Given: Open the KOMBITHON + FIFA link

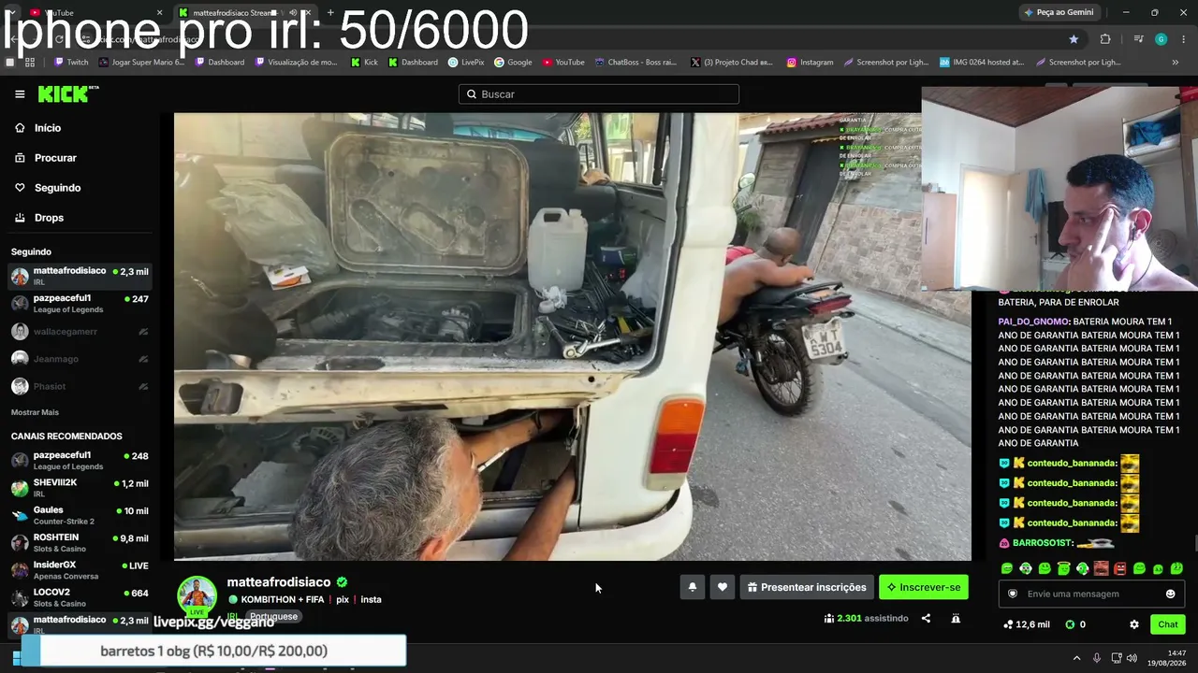Looking at the screenshot, I should click(283, 600).
